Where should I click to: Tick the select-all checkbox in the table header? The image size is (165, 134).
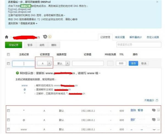click(x=8, y=54)
